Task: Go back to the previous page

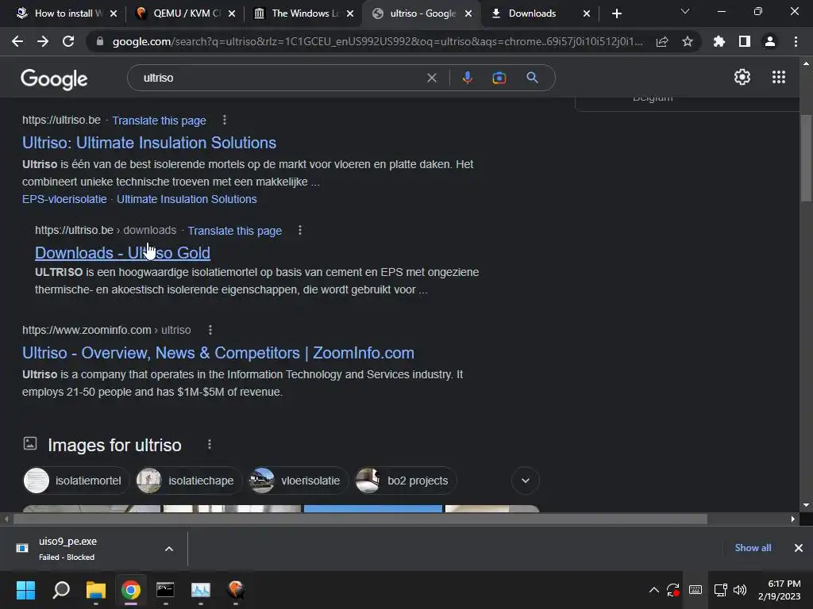Action: (17, 41)
